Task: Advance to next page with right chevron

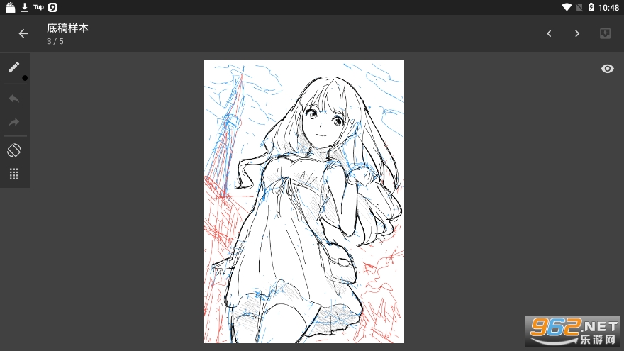Action: (577, 33)
